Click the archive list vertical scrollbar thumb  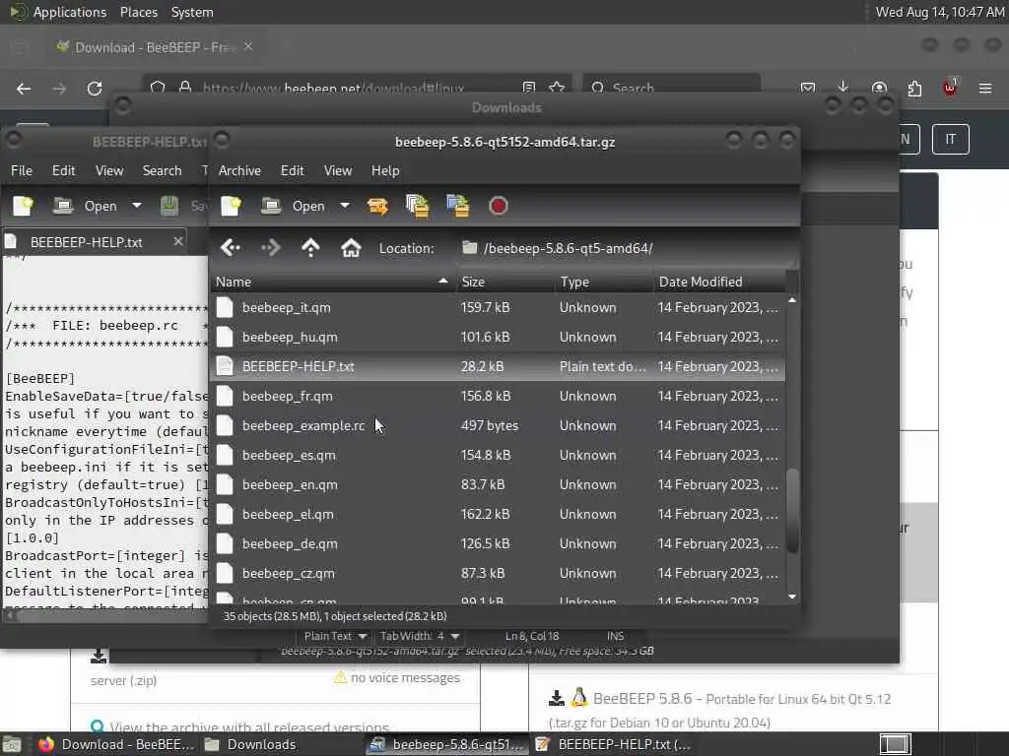(x=793, y=511)
